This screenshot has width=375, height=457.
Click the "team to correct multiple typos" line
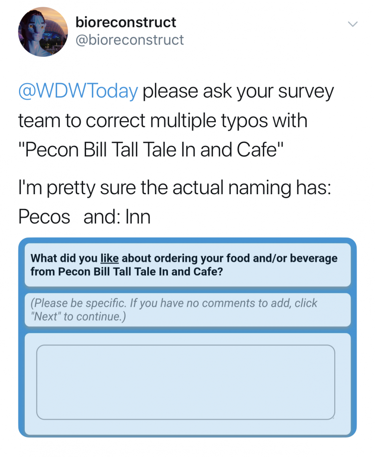tap(163, 120)
